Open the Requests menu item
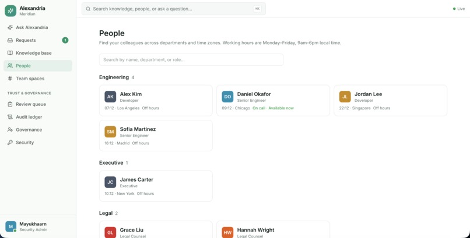This screenshot has width=470, height=238. click(38, 40)
